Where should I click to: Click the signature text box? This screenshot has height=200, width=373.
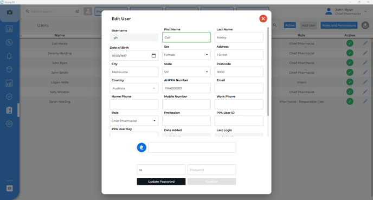click(192, 147)
